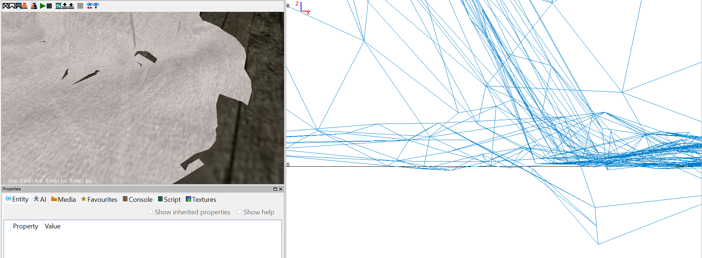Enable Show inherited properties checkbox

151,212
